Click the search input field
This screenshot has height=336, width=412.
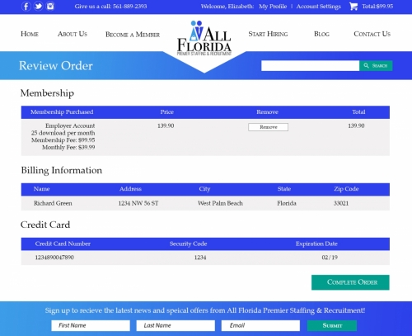coord(311,66)
